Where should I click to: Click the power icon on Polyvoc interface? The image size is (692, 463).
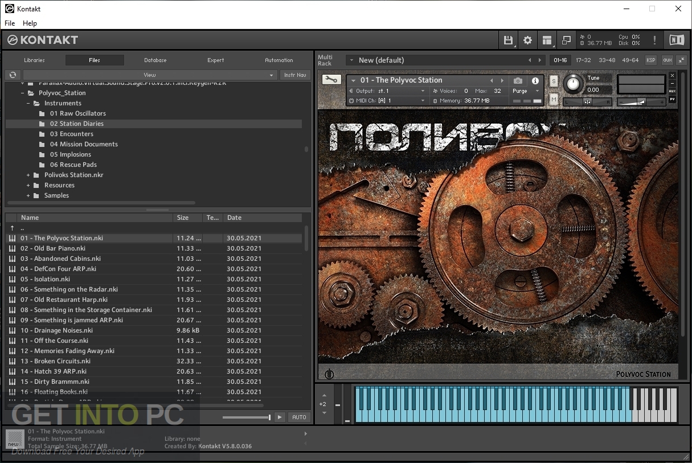(x=329, y=374)
